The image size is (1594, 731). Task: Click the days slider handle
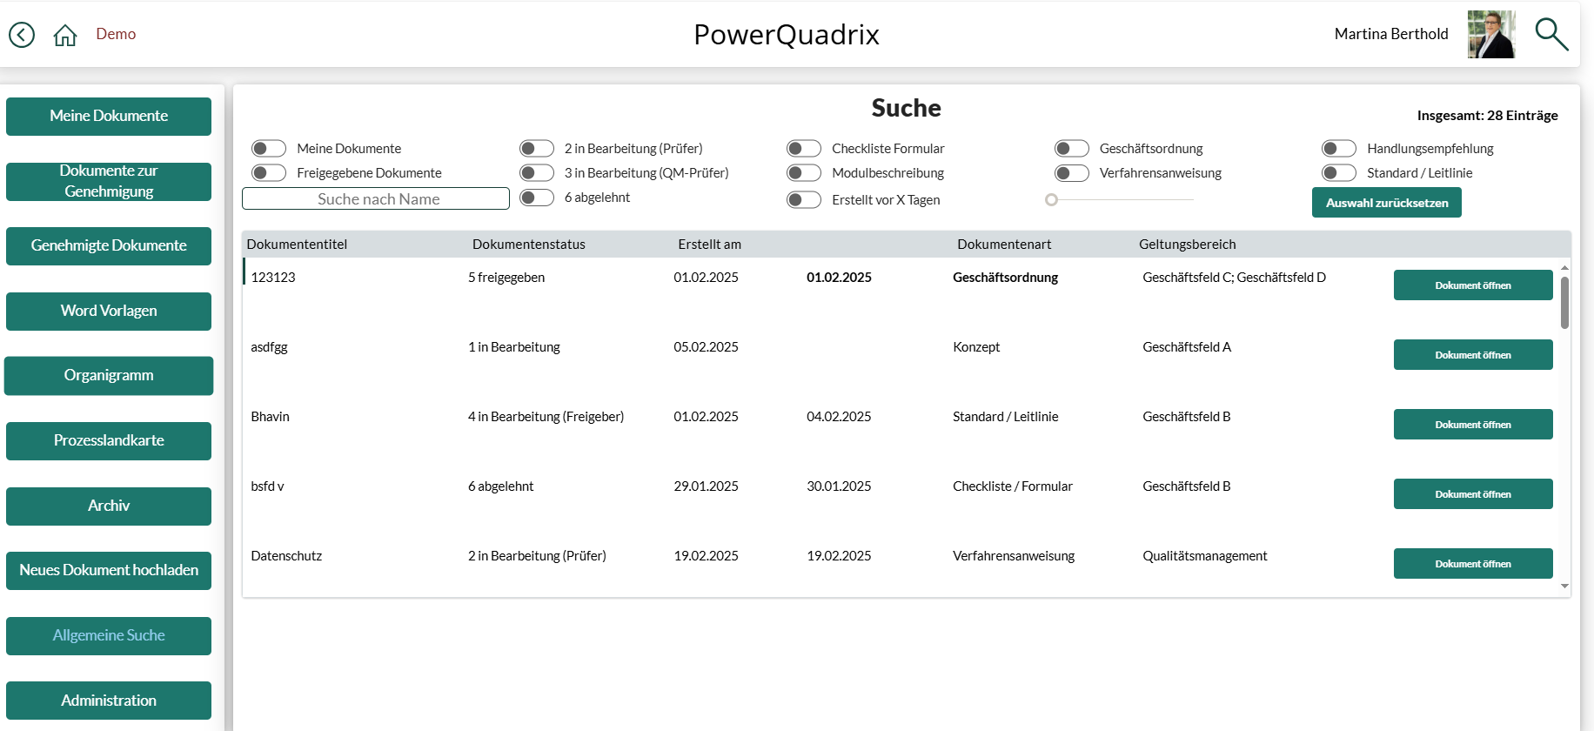[1051, 200]
